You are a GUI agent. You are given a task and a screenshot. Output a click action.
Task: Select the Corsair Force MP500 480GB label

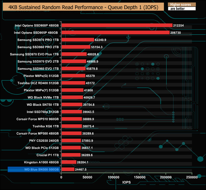(x=38, y=134)
